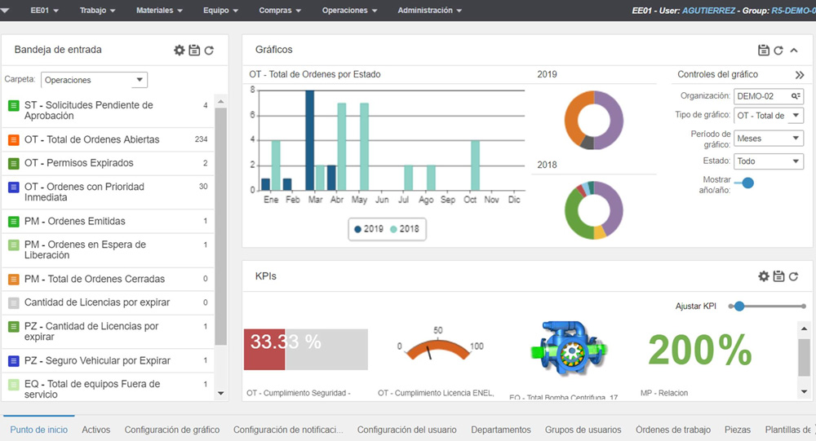Open the Carpeta dropdown
Image resolution: width=816 pixels, height=441 pixels.
(x=94, y=80)
